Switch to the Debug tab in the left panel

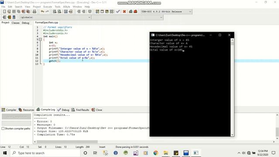25,23
